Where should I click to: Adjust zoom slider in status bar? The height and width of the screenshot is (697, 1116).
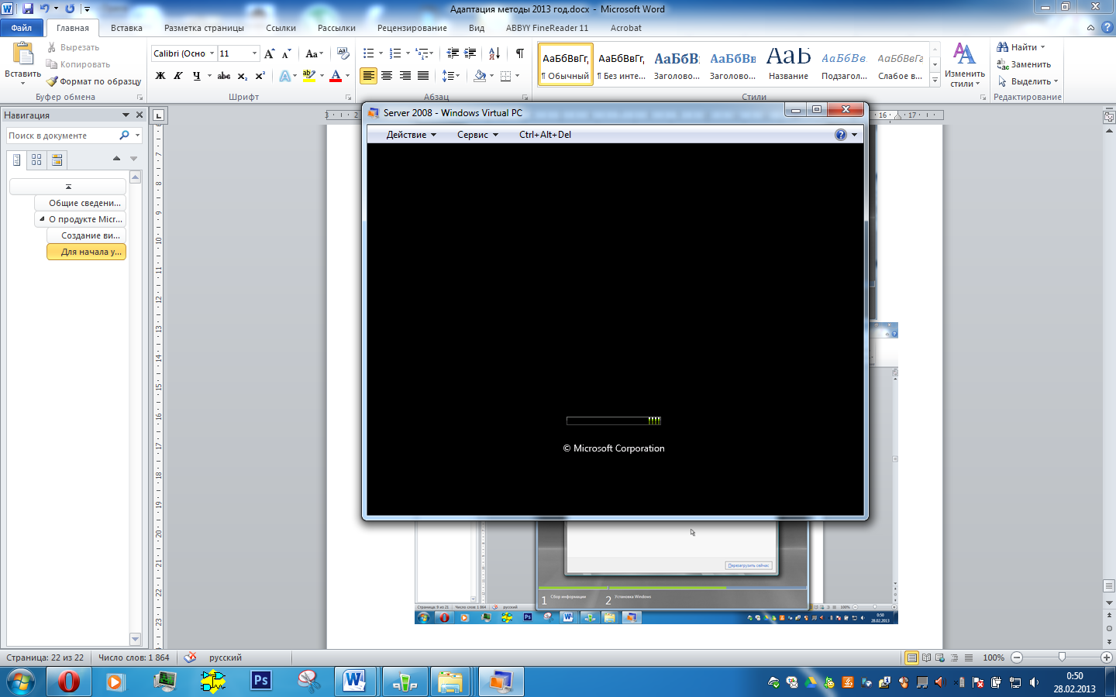click(x=1062, y=658)
